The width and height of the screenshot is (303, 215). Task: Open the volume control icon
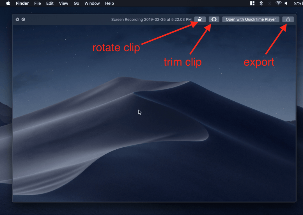coord(286,3)
